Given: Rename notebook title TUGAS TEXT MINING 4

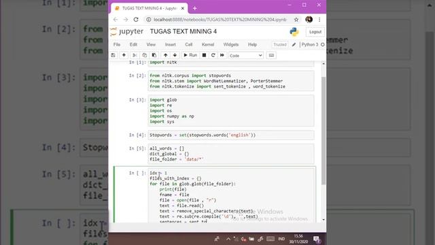Looking at the screenshot, I should pos(184,32).
